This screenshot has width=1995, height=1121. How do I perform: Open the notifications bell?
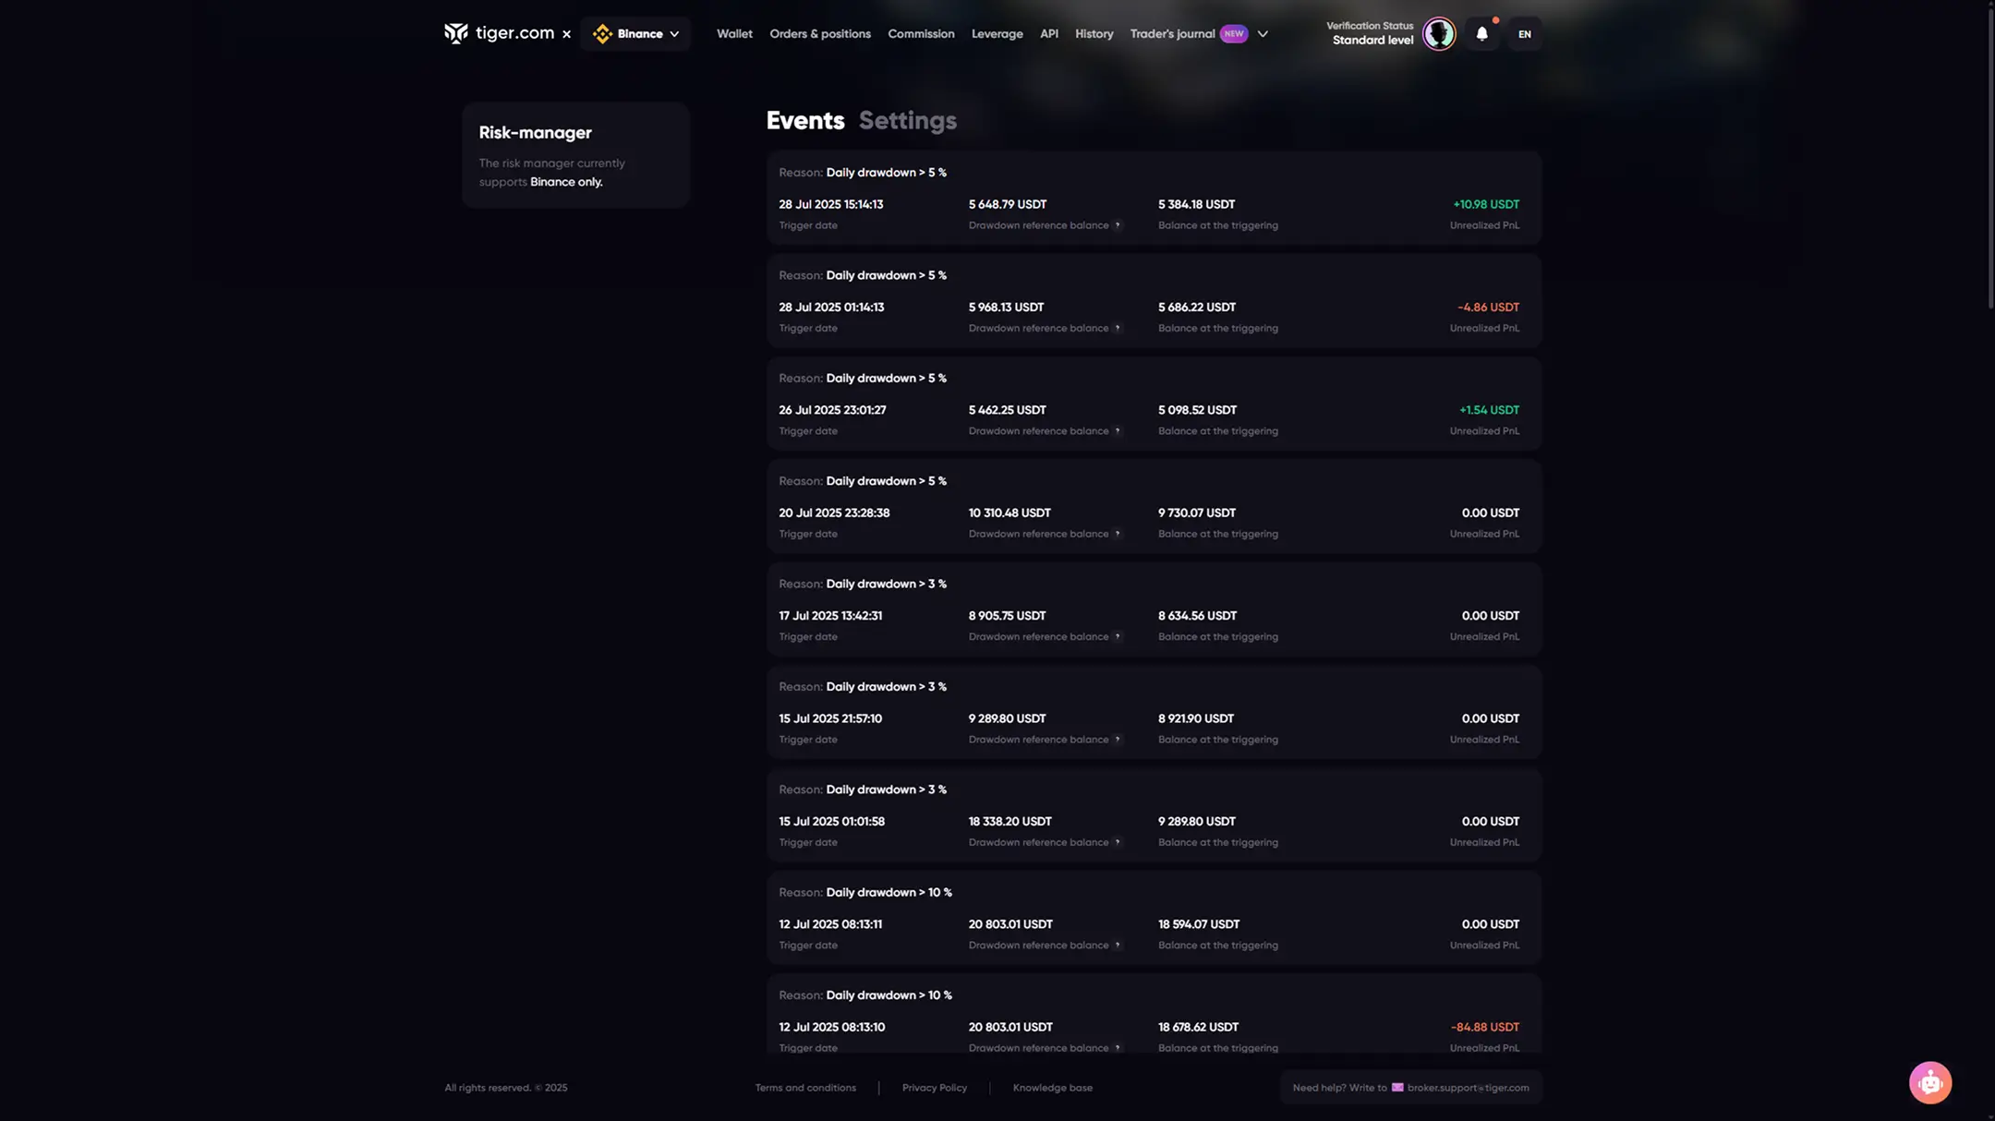pos(1481,34)
